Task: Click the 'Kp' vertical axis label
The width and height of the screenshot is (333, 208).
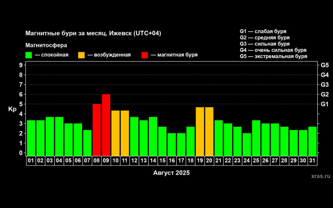Action: click(x=12, y=109)
